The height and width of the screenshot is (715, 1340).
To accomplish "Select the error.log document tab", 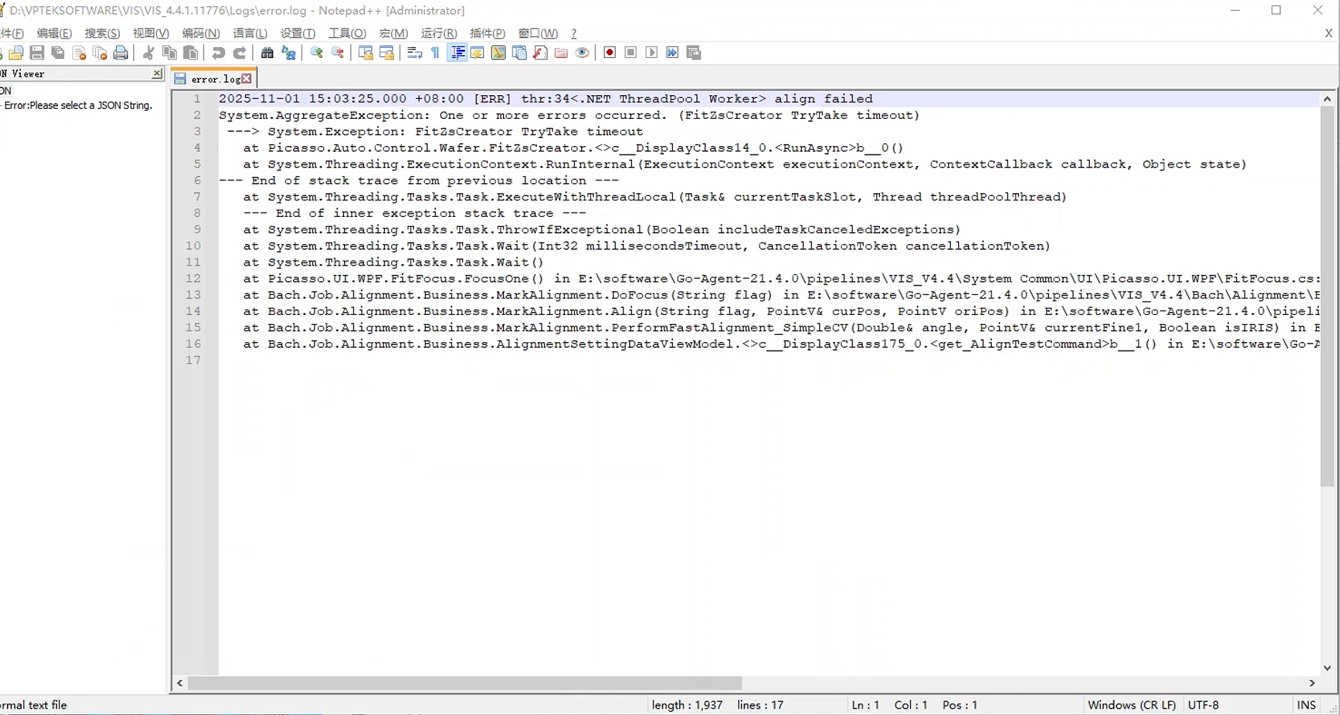I will 214,79.
